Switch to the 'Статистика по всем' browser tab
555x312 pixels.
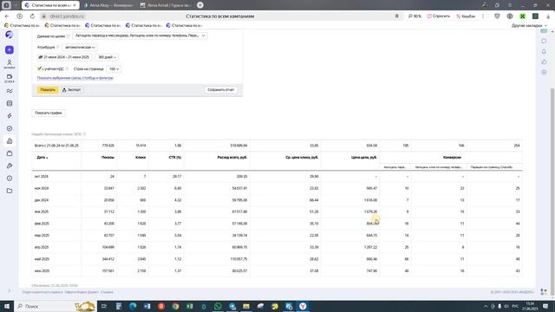tap(50, 5)
